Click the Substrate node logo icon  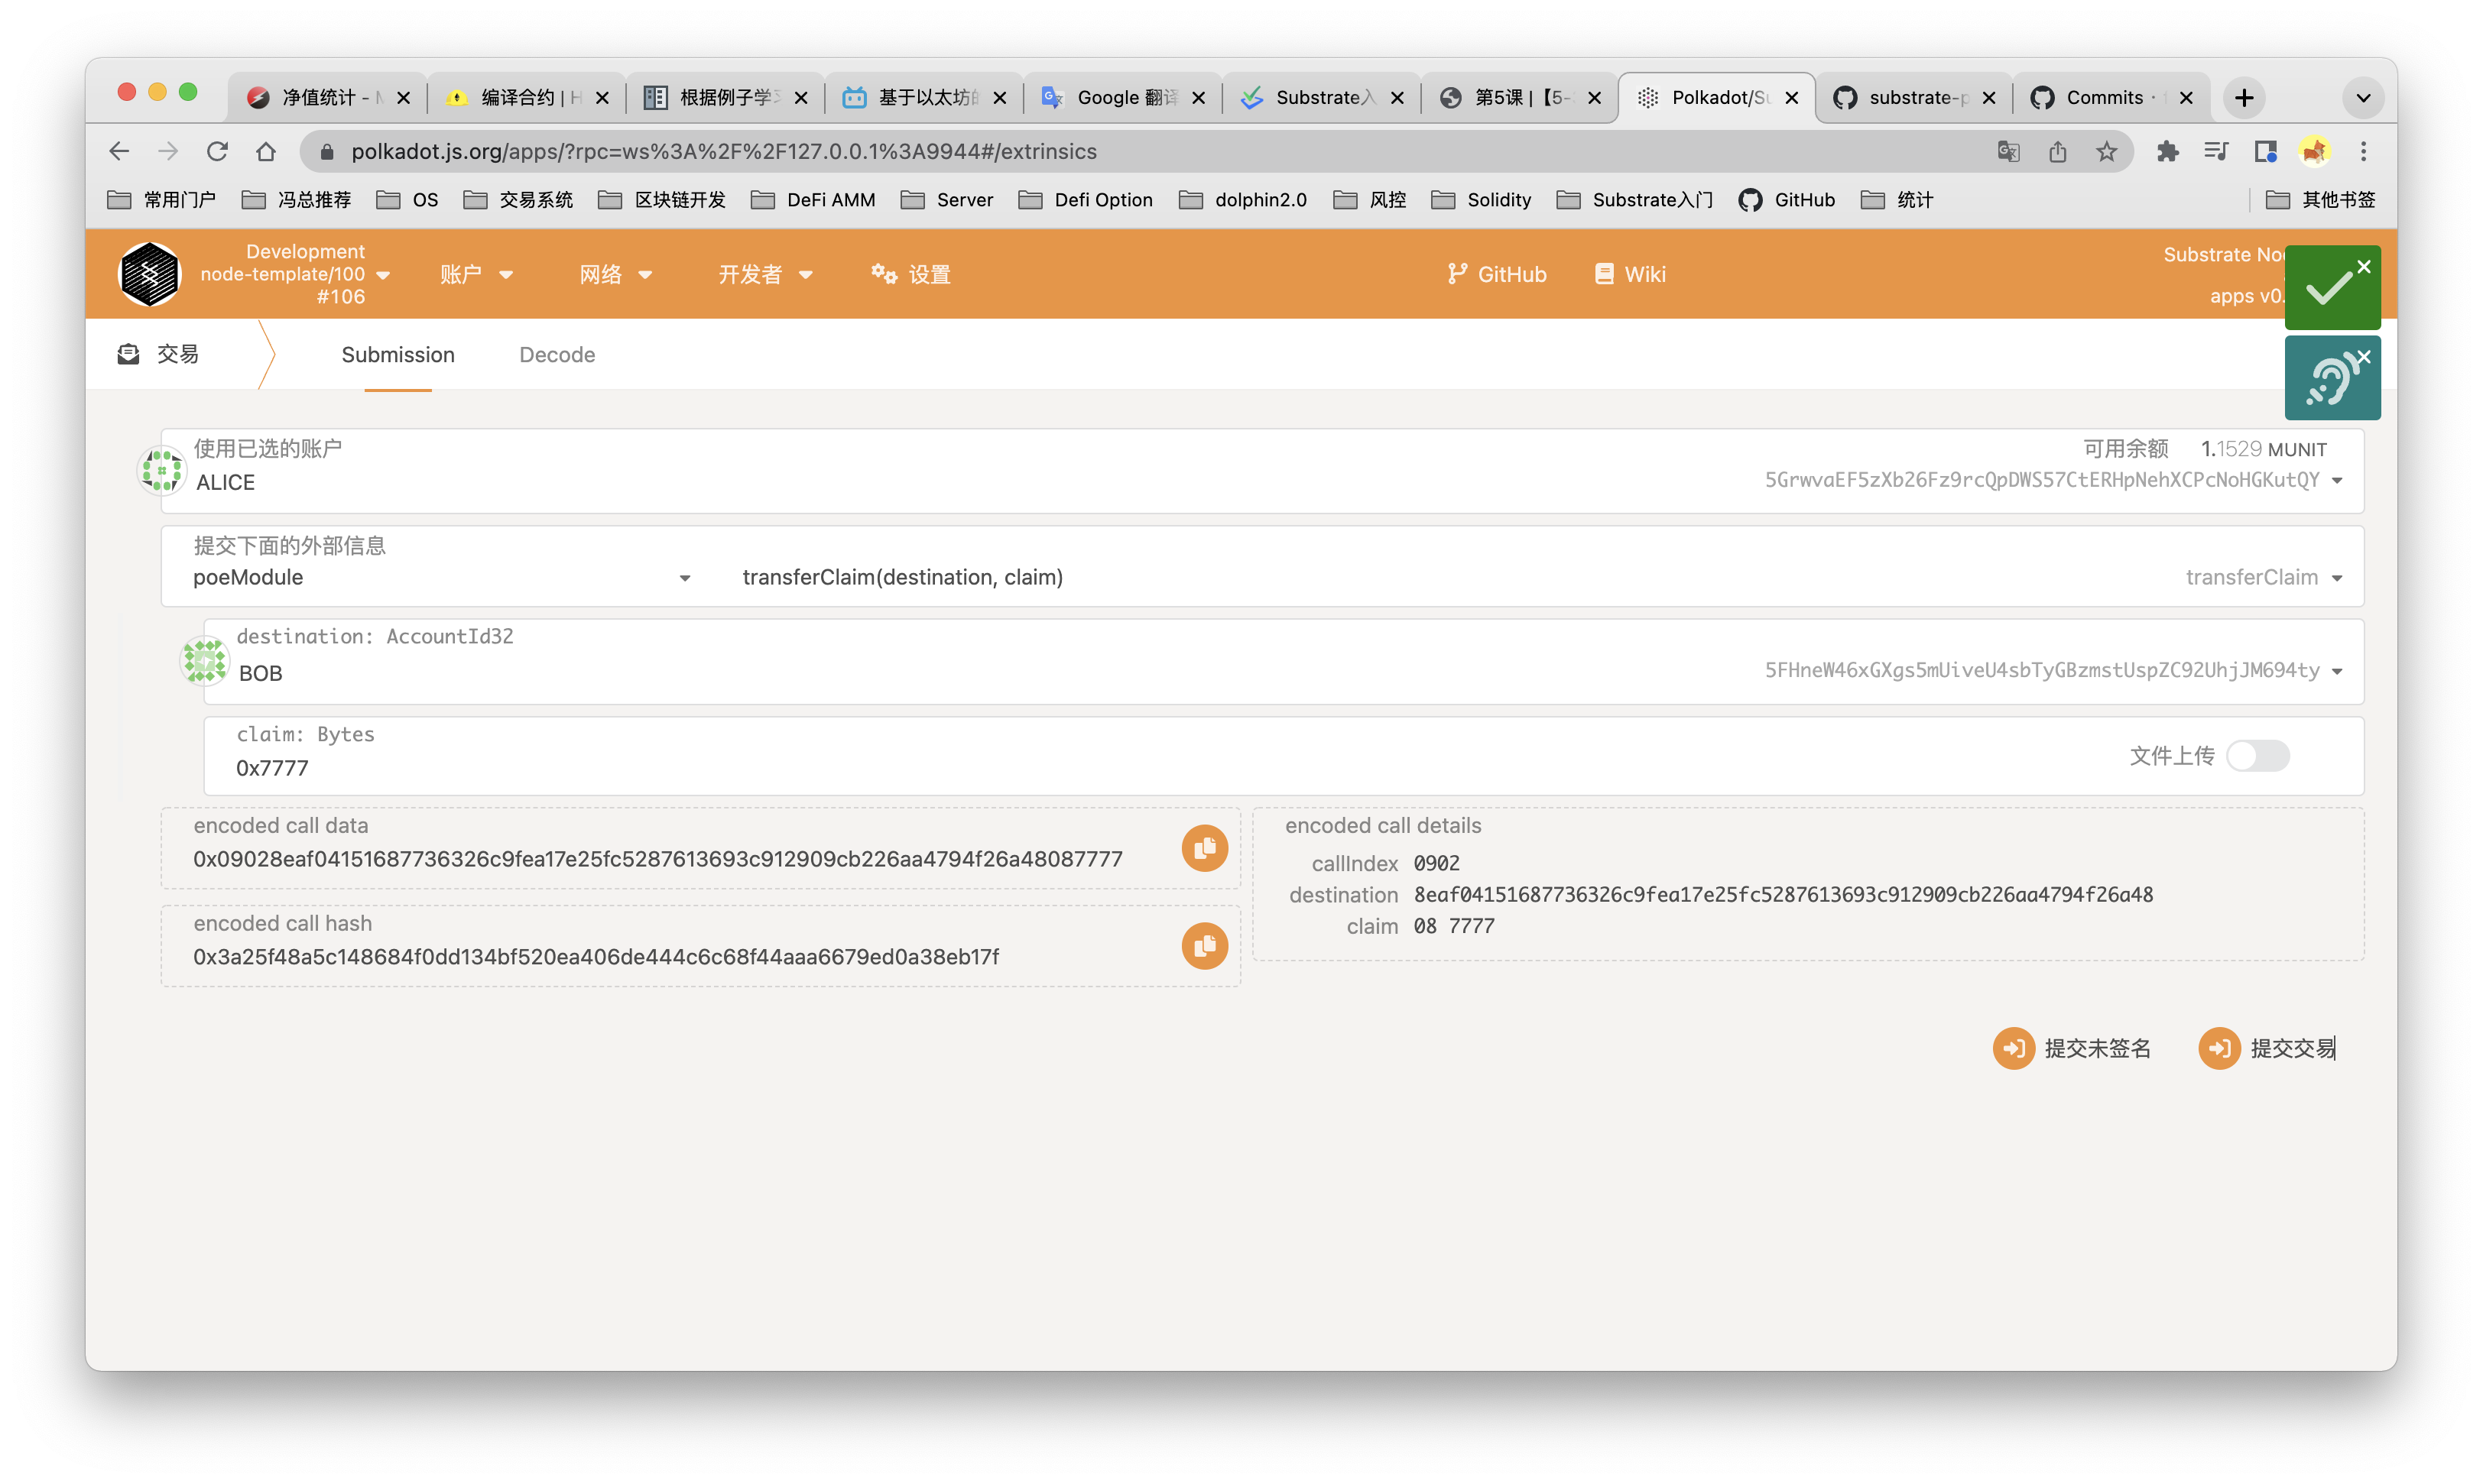coord(149,274)
